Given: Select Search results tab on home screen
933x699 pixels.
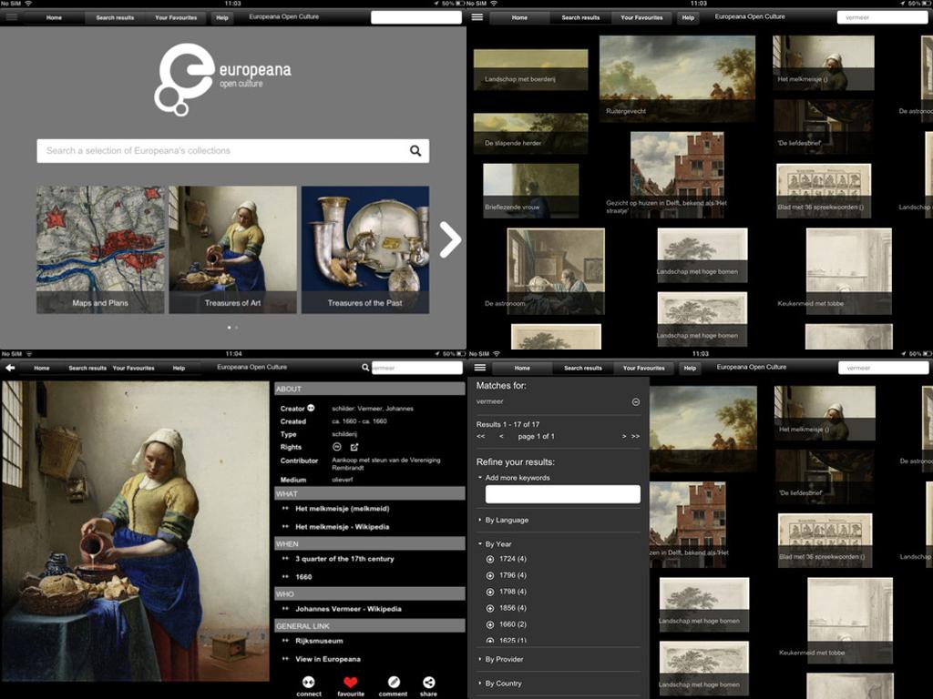Looking at the screenshot, I should point(115,17).
